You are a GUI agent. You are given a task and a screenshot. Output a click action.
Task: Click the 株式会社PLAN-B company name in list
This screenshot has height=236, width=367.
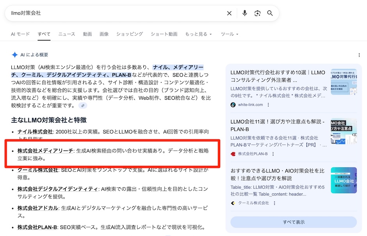[37, 227]
